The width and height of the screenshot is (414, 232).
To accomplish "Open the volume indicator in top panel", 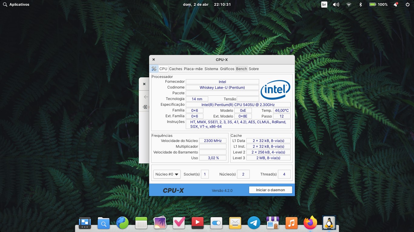I will pos(336,5).
